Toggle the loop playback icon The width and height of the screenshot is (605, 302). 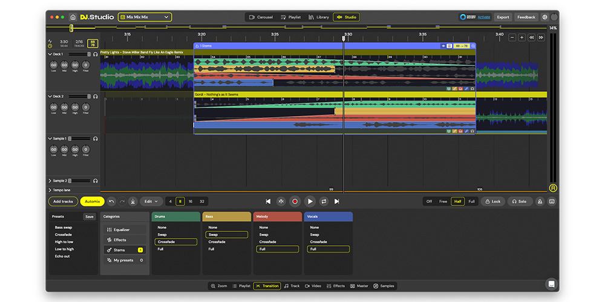pyautogui.click(x=324, y=201)
